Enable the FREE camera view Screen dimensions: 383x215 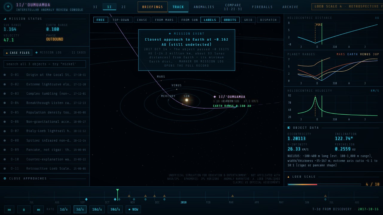pos(101,20)
